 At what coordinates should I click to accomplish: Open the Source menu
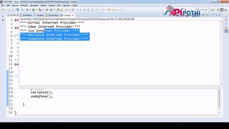click(x=15, y=5)
